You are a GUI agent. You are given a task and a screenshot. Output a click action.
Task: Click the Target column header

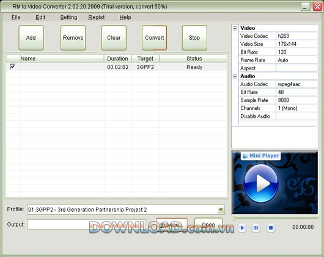(x=145, y=59)
